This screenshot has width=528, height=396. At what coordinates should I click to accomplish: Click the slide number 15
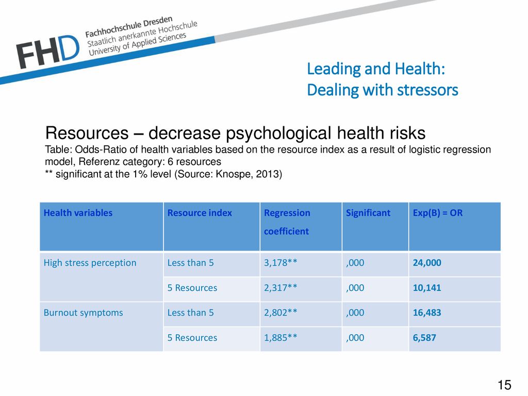click(504, 385)
